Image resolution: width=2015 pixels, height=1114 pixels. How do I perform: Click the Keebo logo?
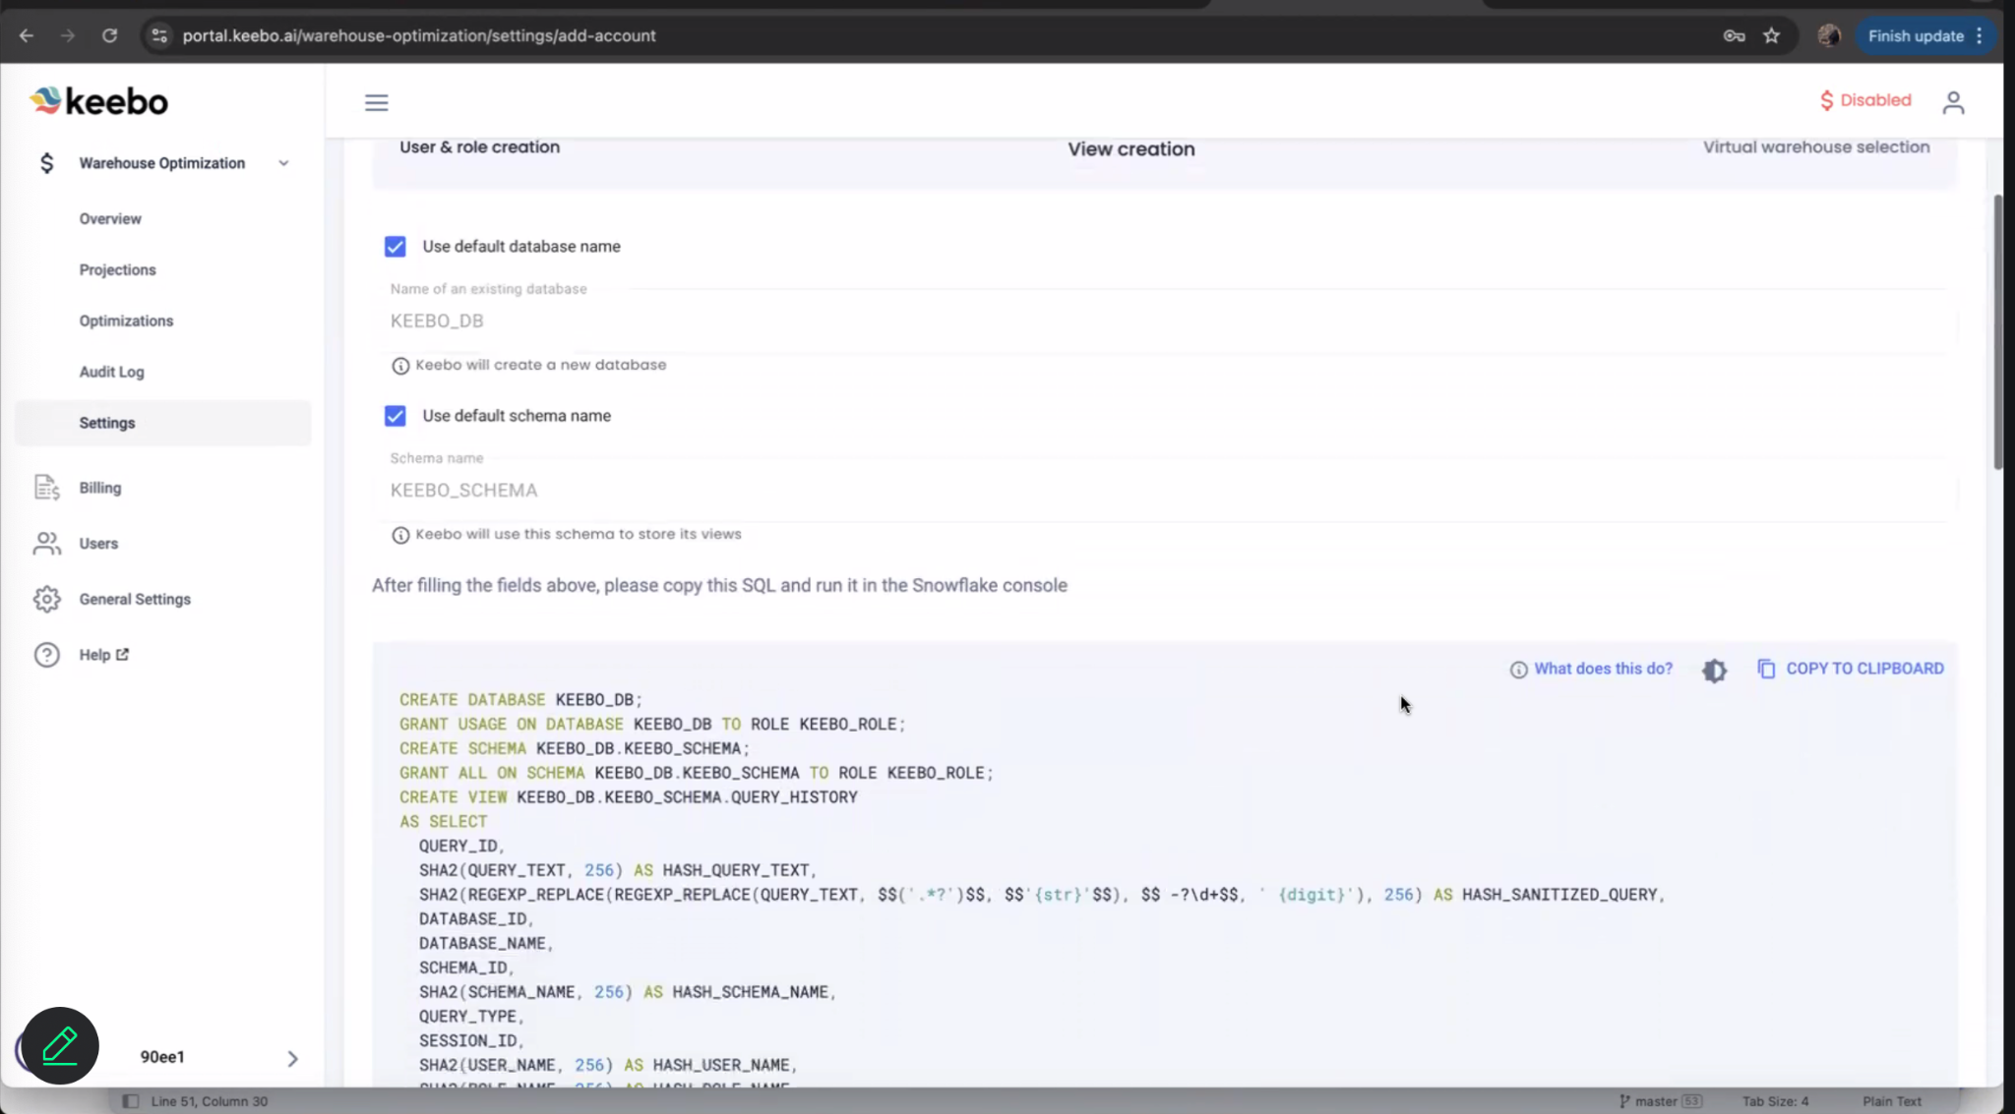click(98, 101)
